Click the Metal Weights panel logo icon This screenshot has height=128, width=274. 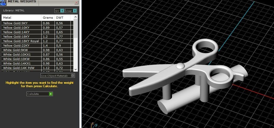point(3,3)
